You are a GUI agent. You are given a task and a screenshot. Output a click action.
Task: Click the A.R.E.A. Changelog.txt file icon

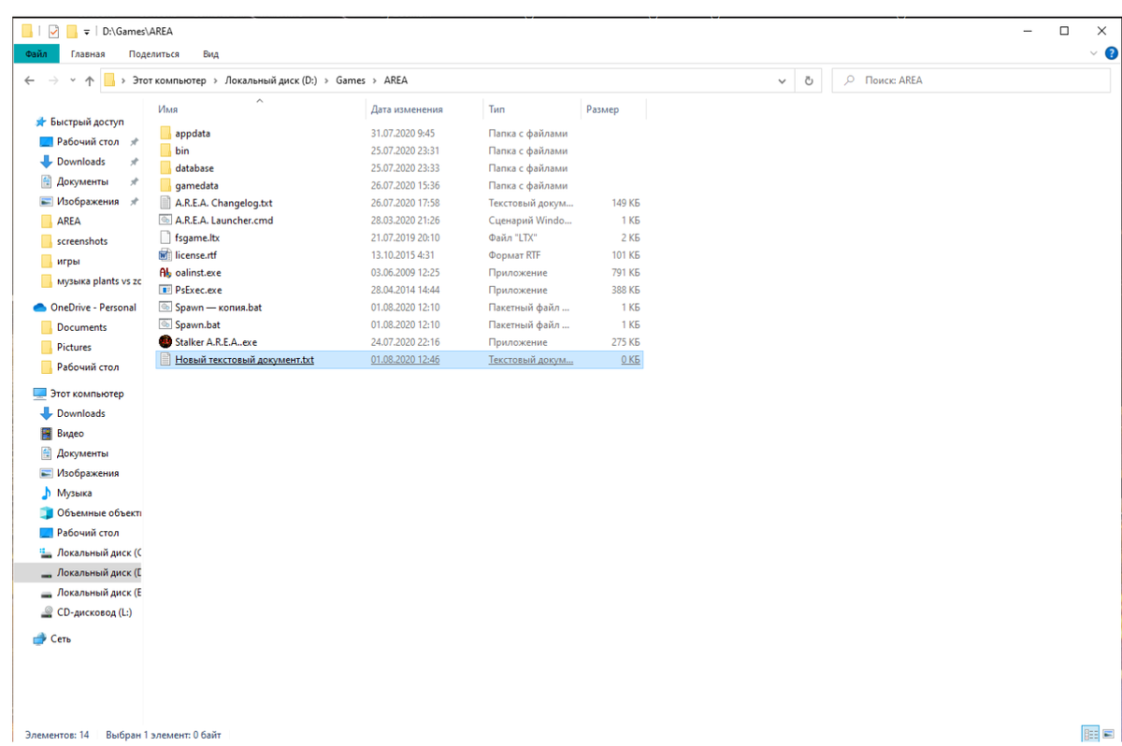coord(165,203)
